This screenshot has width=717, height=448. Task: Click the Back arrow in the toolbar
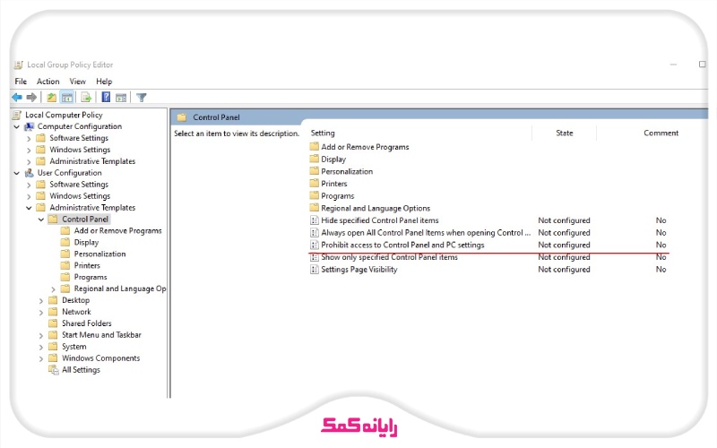tap(17, 98)
